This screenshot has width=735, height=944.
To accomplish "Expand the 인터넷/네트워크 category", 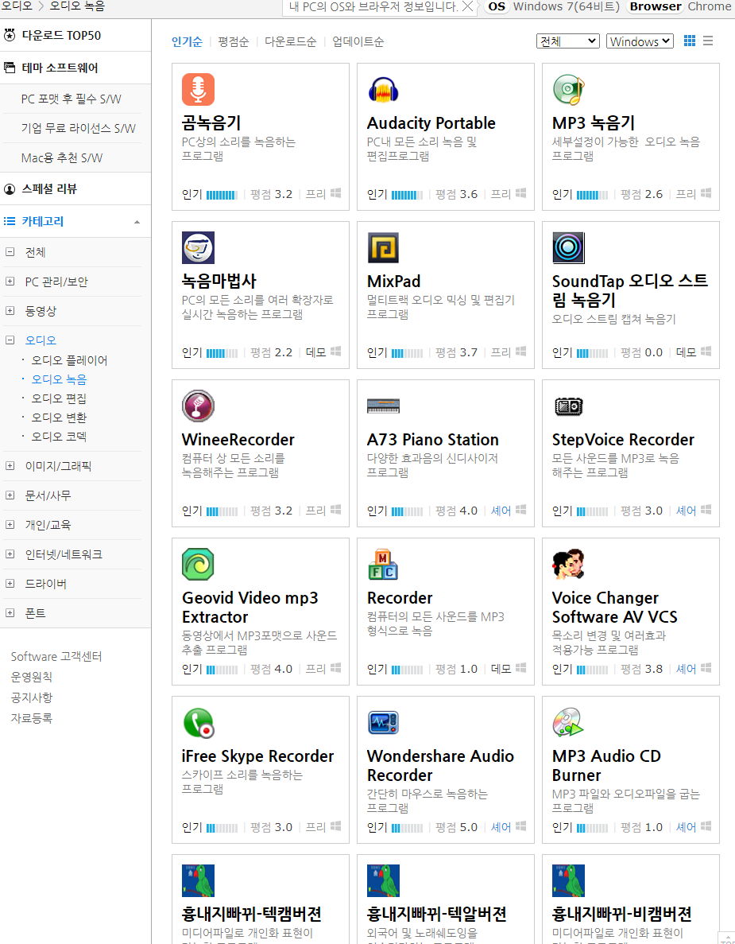I will (x=10, y=554).
